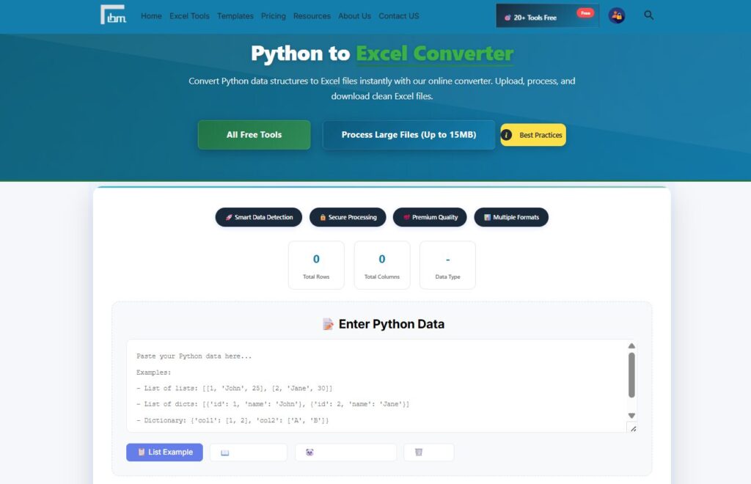The width and height of the screenshot is (751, 484).
Task: Click the scrollbar up arrow on the textarea
Action: point(631,345)
